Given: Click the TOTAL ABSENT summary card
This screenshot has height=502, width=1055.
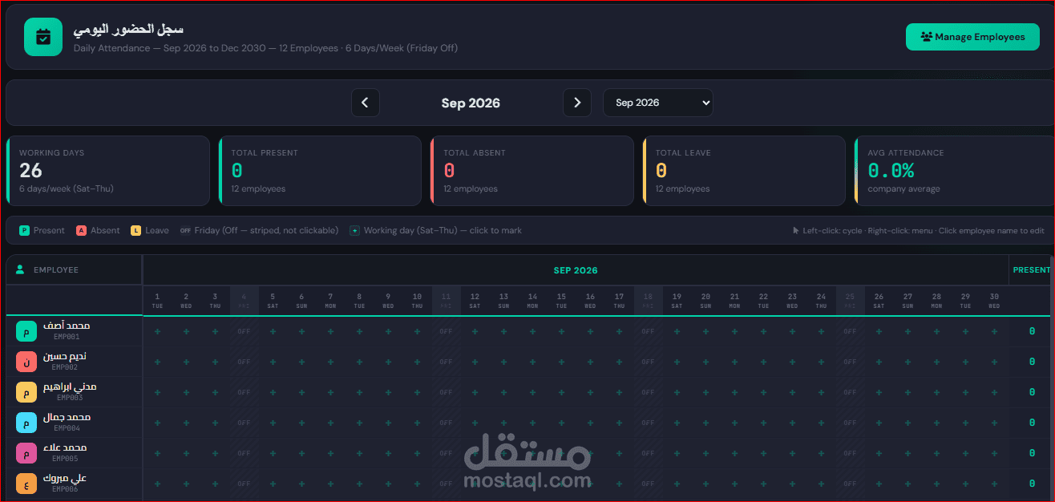Looking at the screenshot, I should click(x=532, y=171).
